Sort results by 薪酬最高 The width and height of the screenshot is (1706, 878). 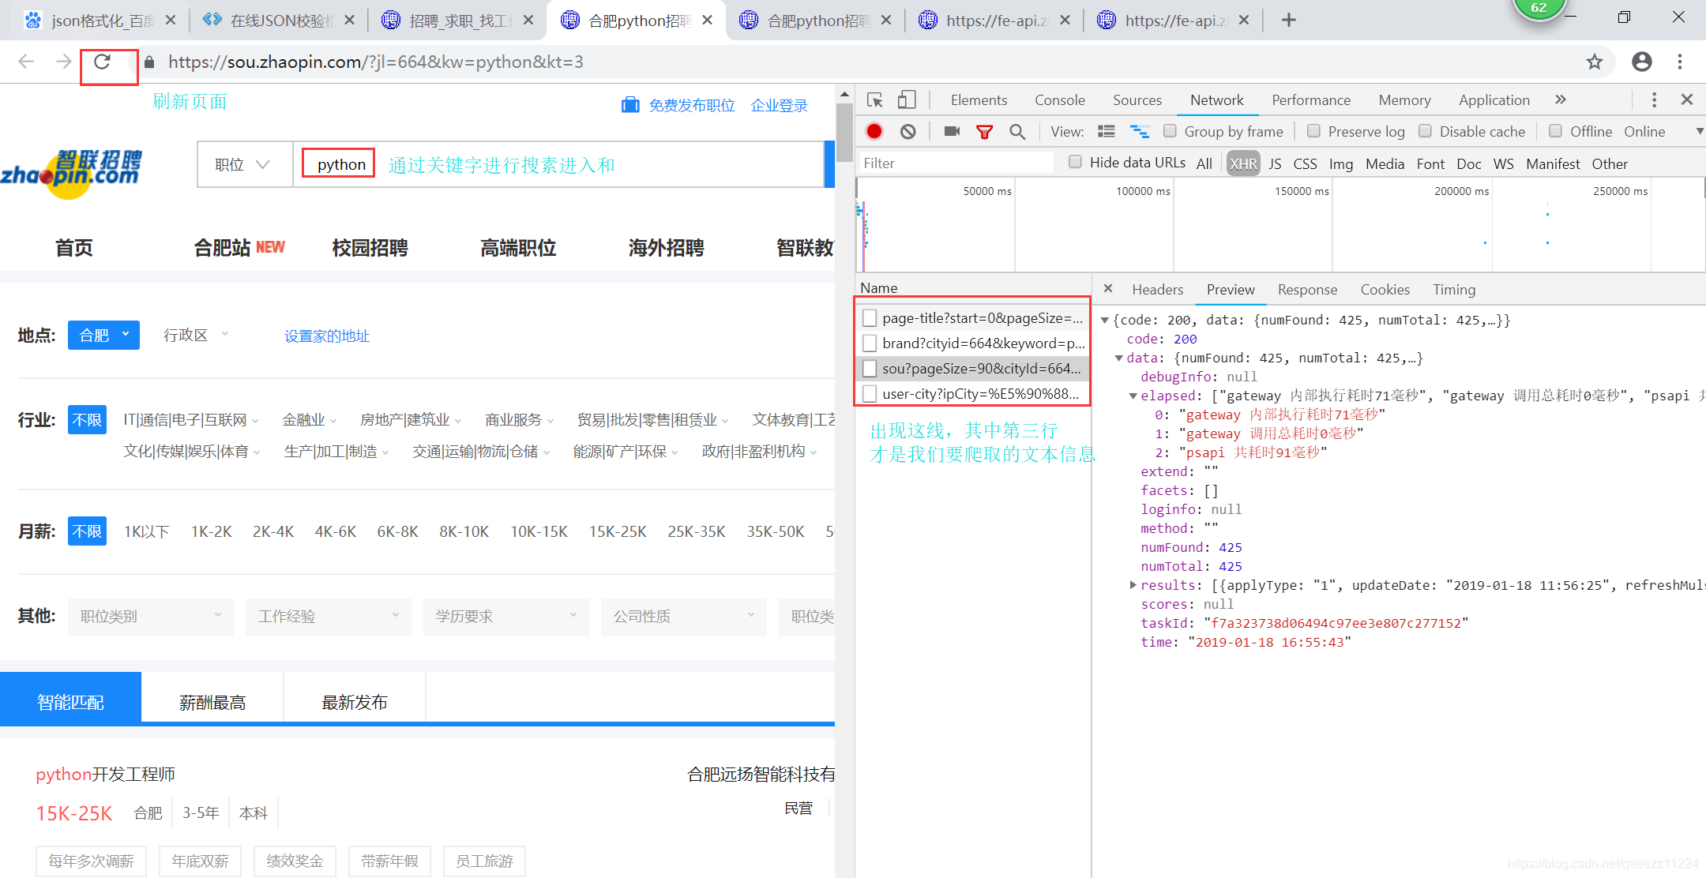pos(212,702)
